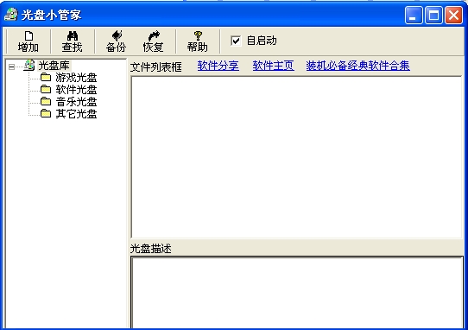Click the 光盘小管家 title bar app icon
The image size is (468, 330).
[x=11, y=15]
